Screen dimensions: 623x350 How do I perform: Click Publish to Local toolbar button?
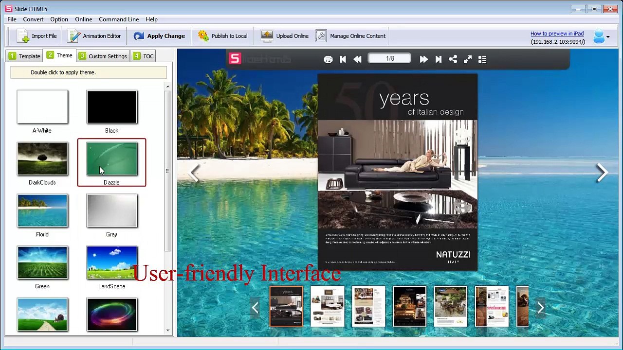tap(222, 36)
